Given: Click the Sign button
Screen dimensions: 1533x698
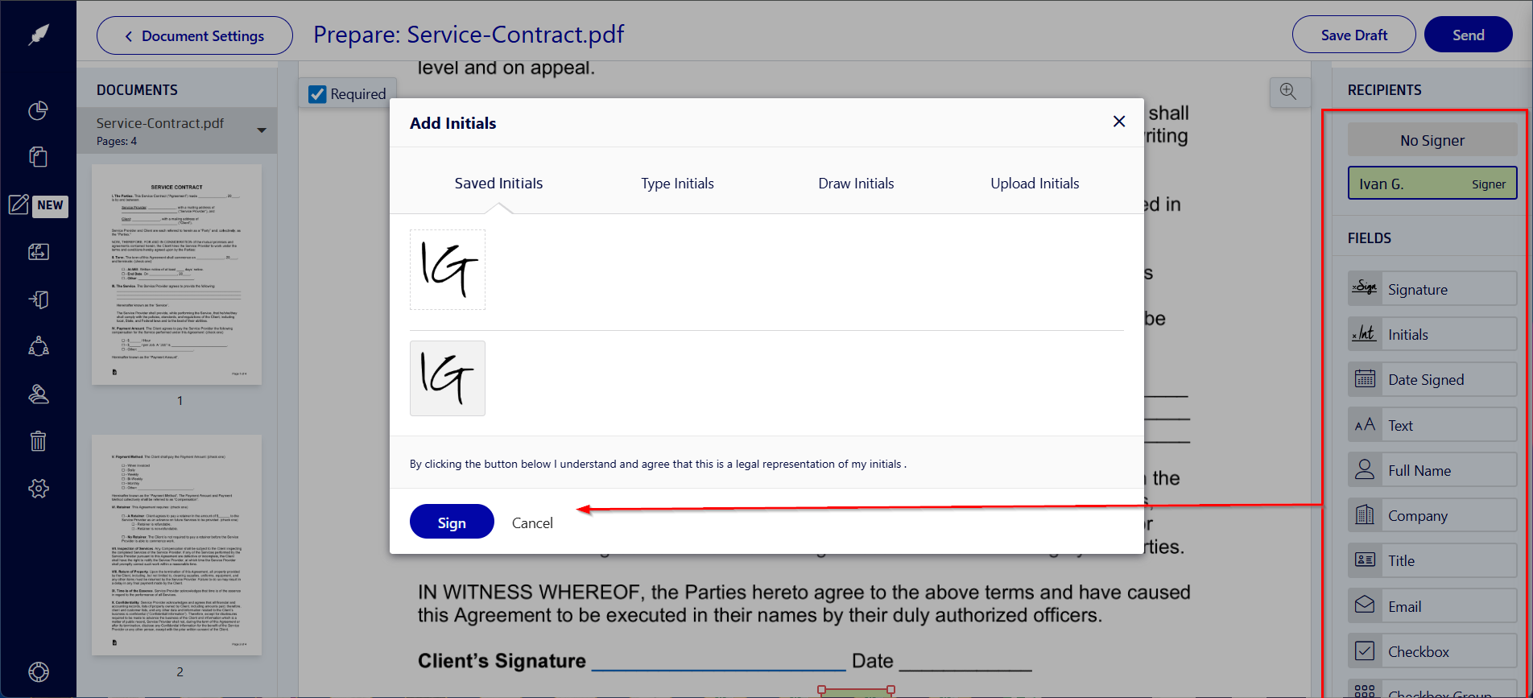Looking at the screenshot, I should click(x=452, y=522).
